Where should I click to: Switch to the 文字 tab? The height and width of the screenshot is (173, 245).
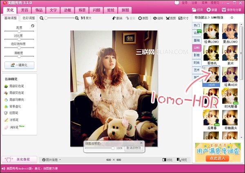coord(53,10)
